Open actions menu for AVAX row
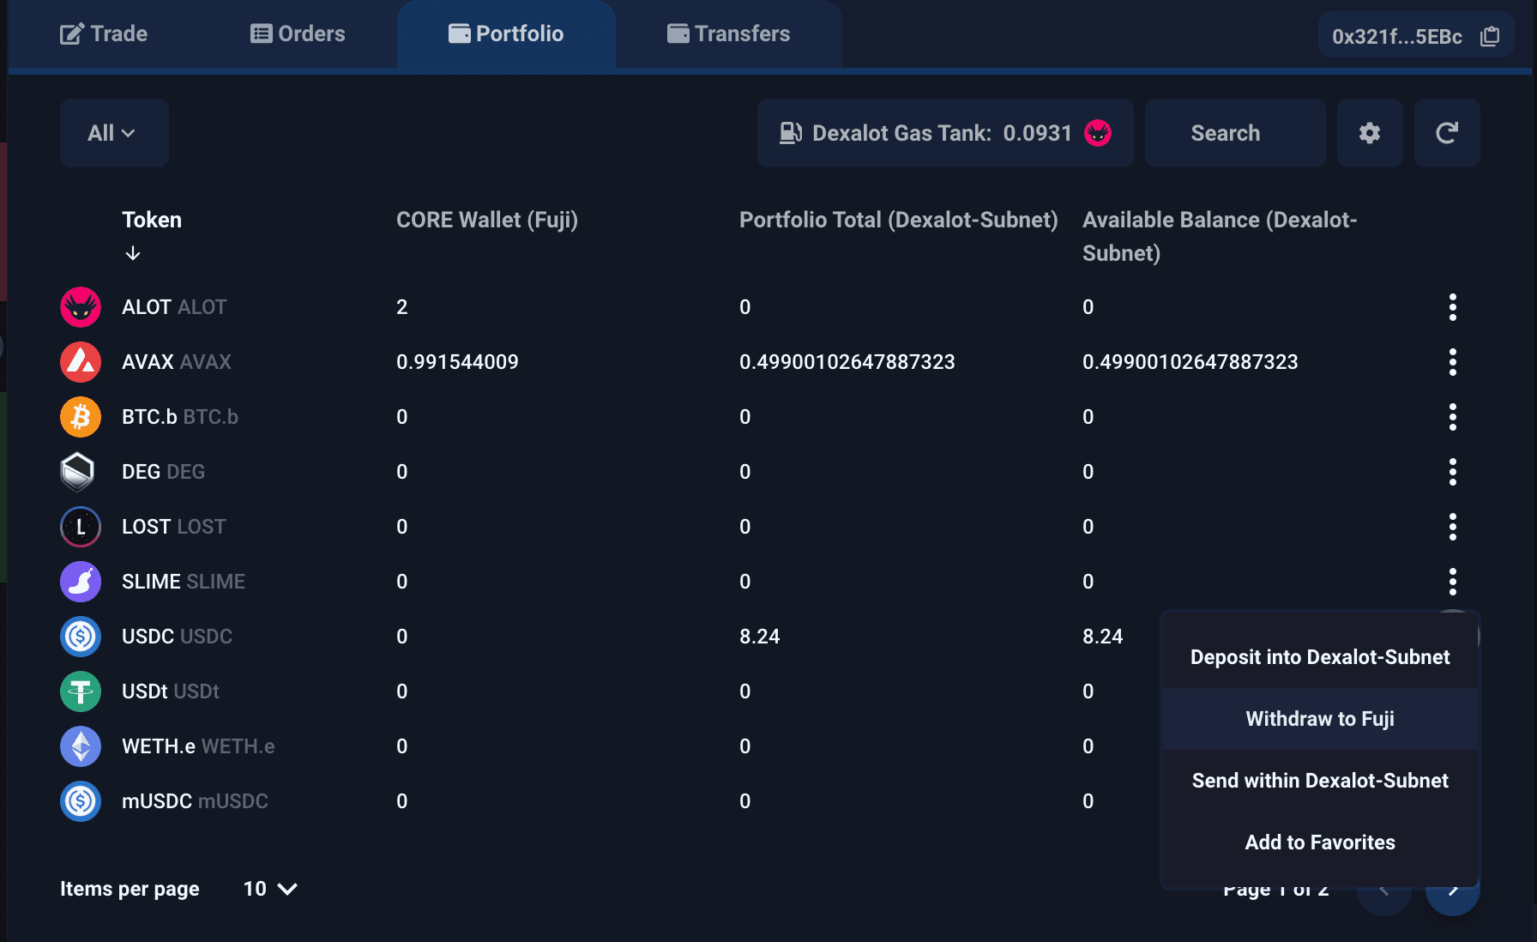 pos(1452,362)
